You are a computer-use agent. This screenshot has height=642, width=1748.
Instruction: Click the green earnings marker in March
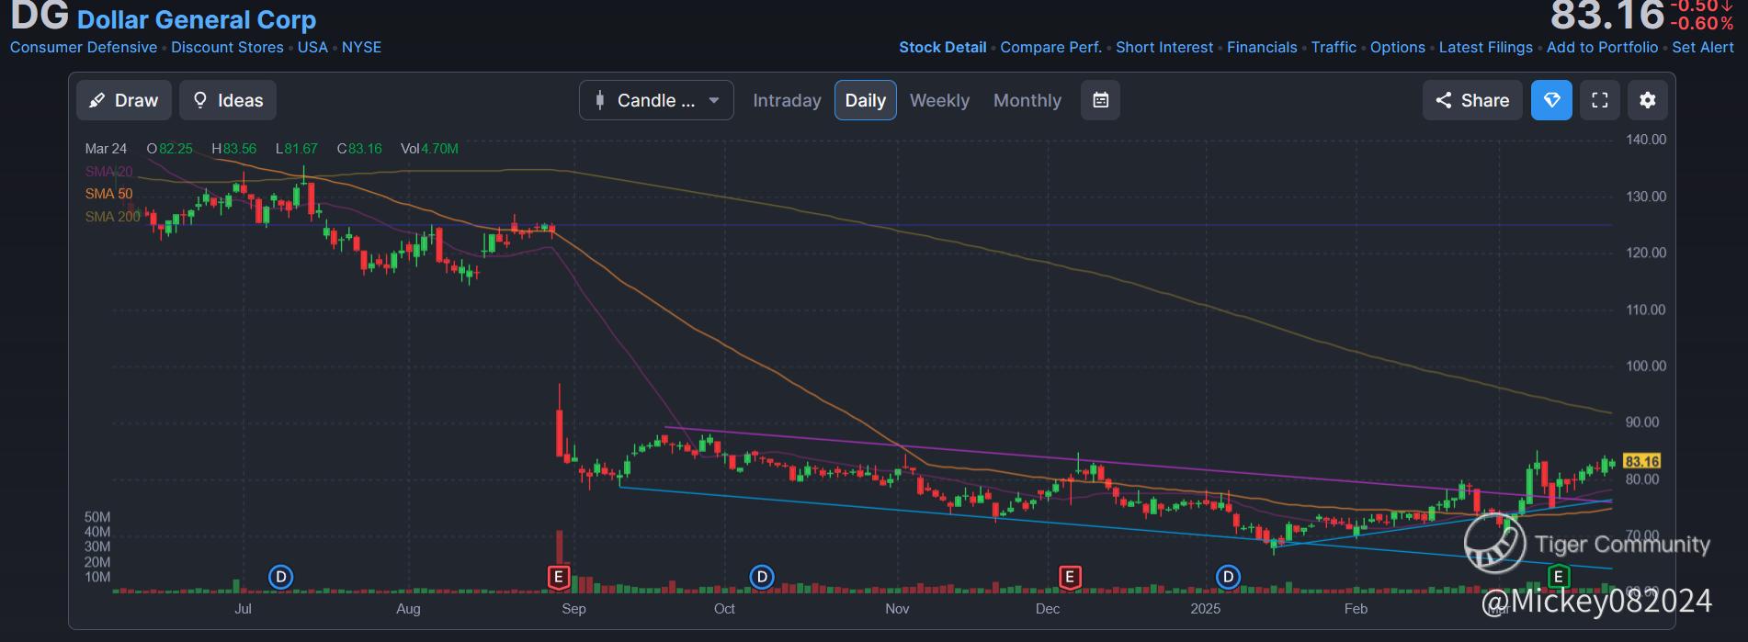click(1558, 577)
